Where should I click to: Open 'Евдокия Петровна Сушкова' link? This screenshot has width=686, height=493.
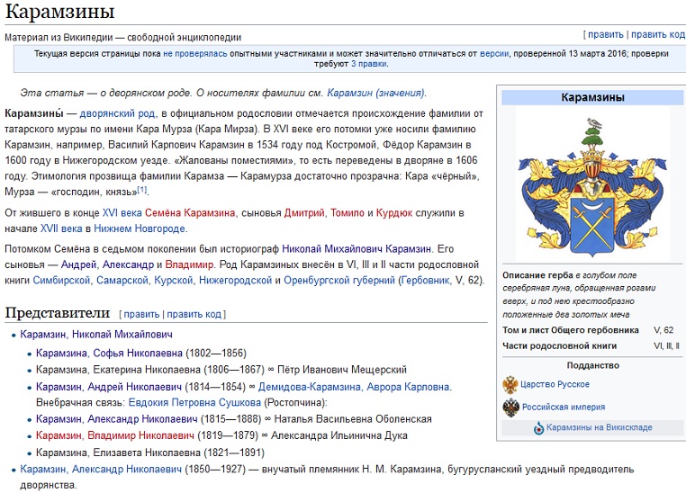click(194, 402)
